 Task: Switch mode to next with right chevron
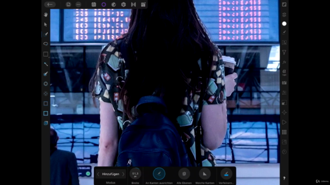click(123, 174)
